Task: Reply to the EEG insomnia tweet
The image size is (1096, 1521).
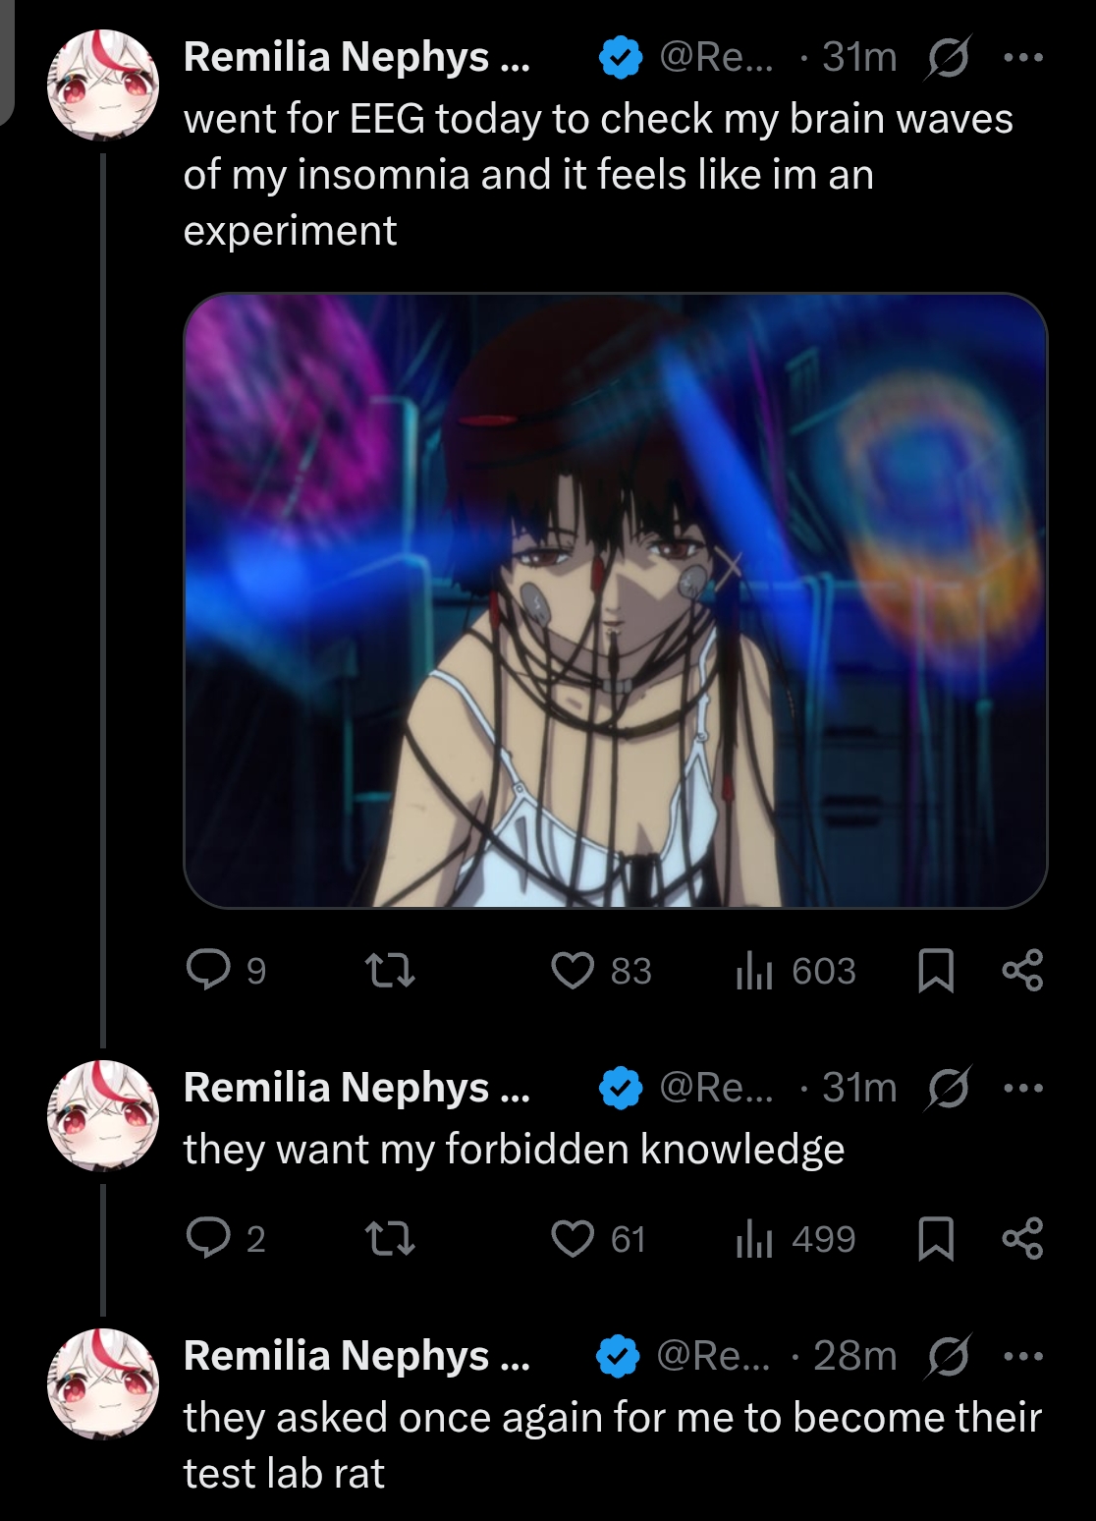Action: click(208, 970)
